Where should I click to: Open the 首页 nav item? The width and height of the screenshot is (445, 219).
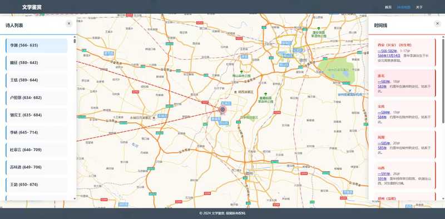388,7
